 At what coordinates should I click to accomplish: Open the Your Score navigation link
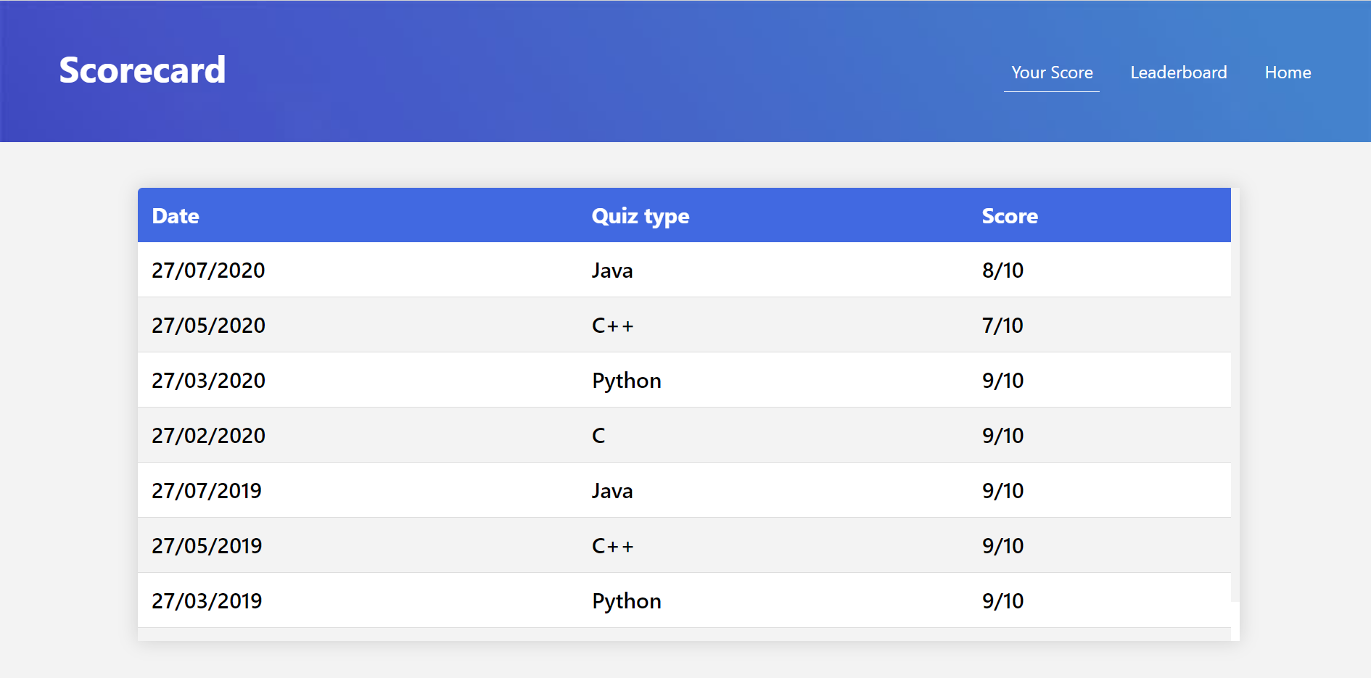pyautogui.click(x=1052, y=73)
